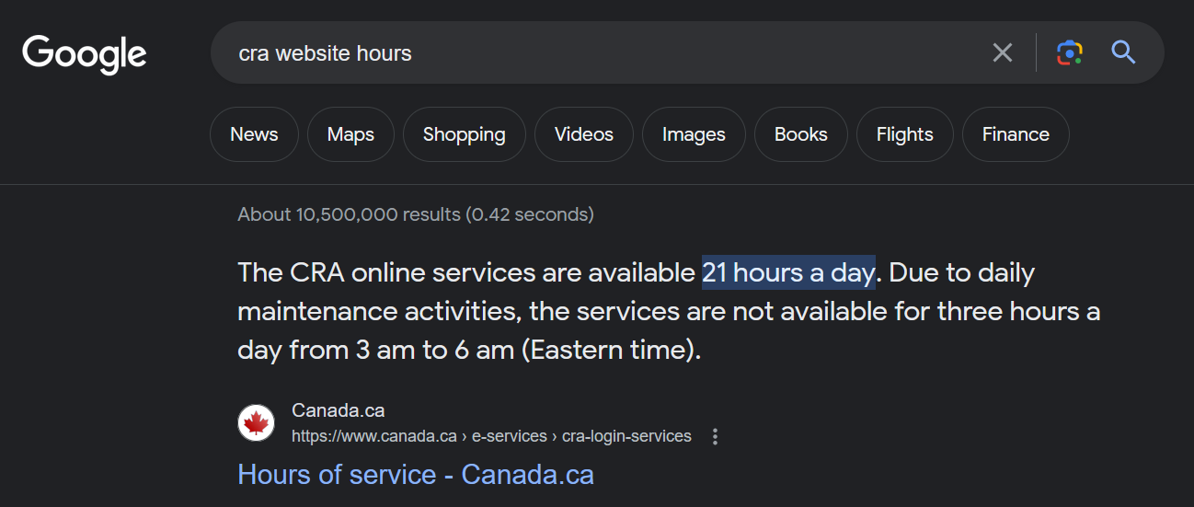Select the Images filter chip
The image size is (1194, 507).
(694, 134)
